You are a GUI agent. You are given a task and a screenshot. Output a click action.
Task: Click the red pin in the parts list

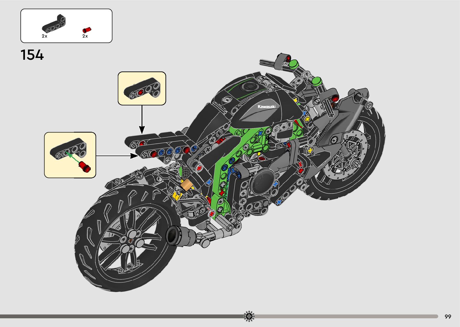[x=87, y=30]
